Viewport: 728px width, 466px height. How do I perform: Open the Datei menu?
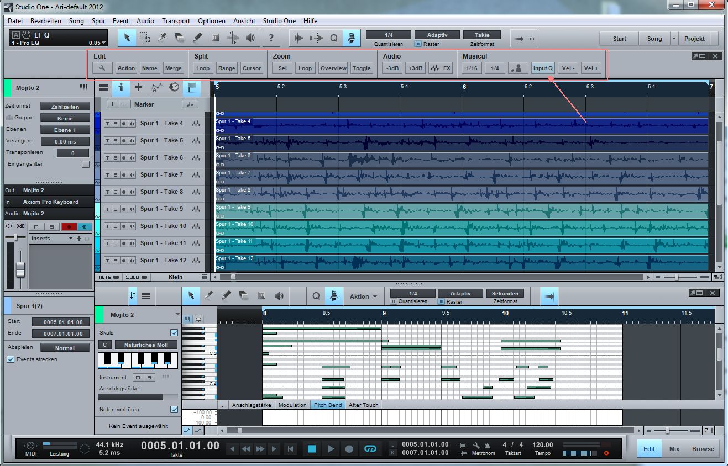coord(15,21)
